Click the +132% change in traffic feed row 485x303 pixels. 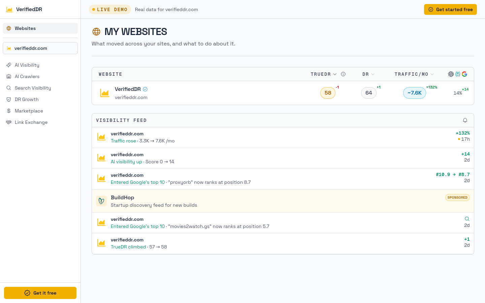pos(463,133)
